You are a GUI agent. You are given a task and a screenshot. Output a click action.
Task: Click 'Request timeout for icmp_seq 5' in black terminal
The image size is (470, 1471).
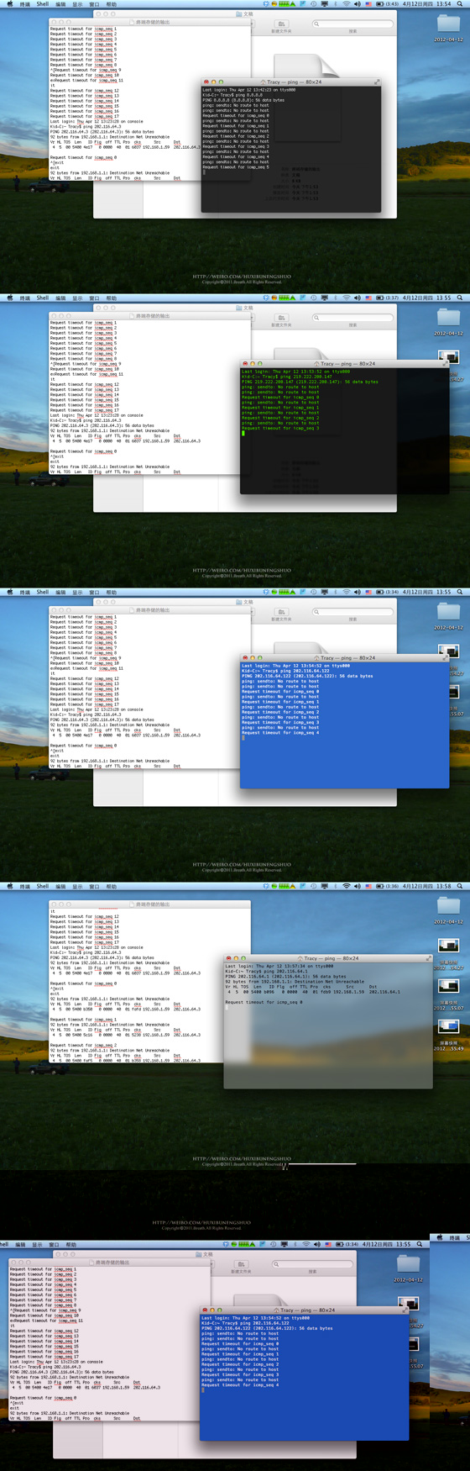[236, 166]
